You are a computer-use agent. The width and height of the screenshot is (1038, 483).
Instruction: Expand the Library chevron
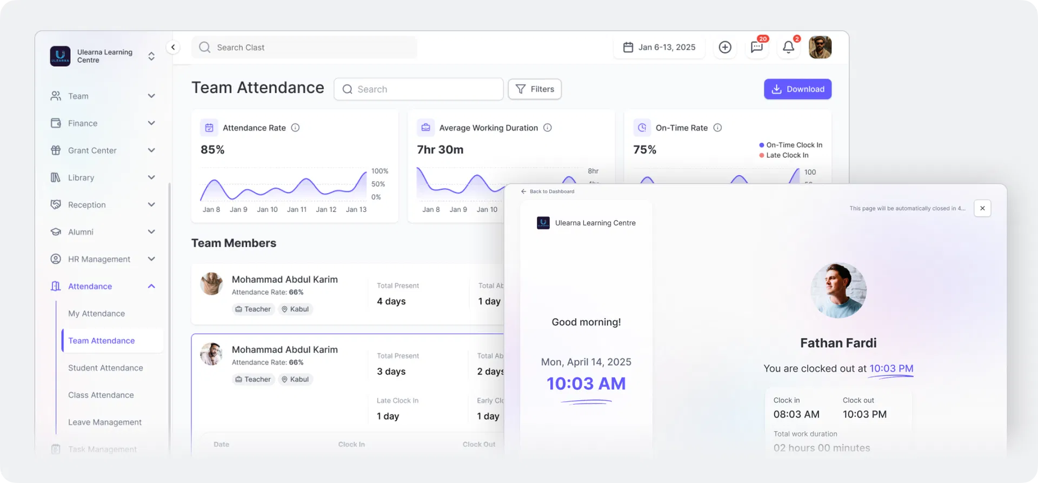tap(151, 177)
